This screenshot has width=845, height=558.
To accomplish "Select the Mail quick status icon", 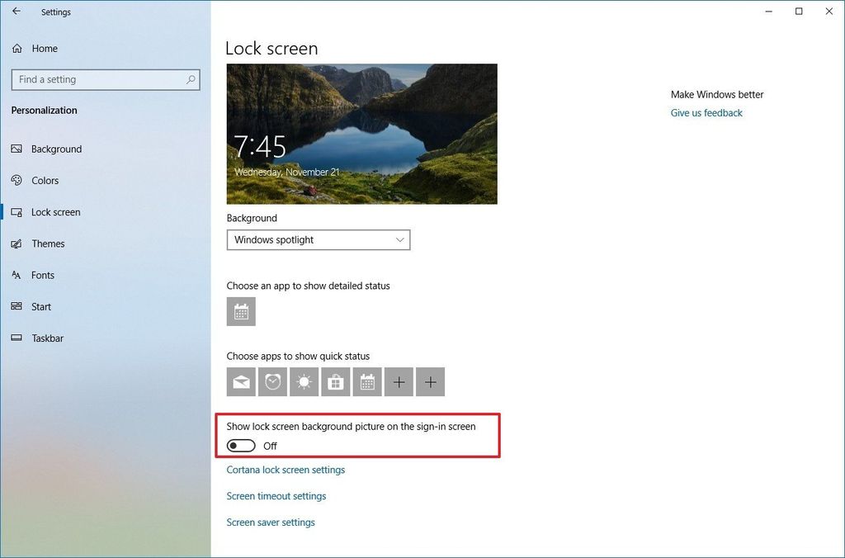I will 240,381.
